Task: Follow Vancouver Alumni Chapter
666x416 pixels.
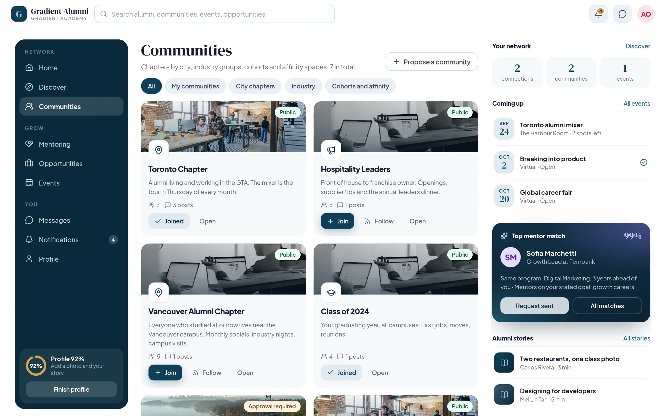Action: pyautogui.click(x=207, y=373)
